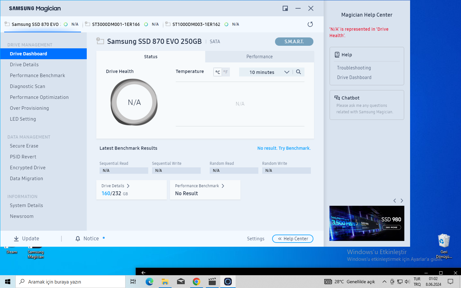461x288 pixels.
Task: Switch to the Performance tab
Action: click(260, 57)
